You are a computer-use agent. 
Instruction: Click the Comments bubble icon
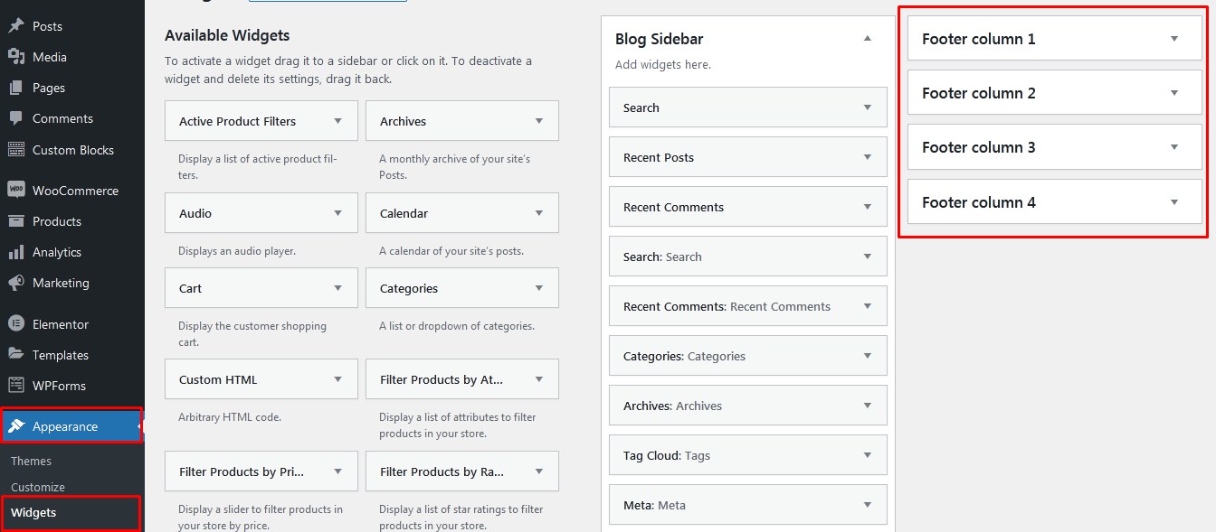[16, 118]
